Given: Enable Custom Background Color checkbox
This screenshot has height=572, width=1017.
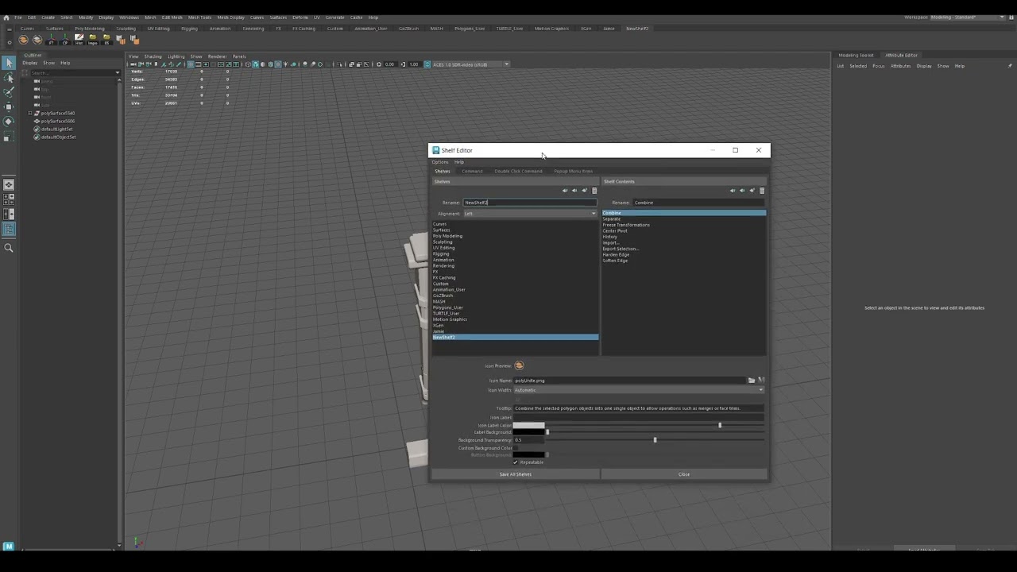Looking at the screenshot, I should pos(516,448).
